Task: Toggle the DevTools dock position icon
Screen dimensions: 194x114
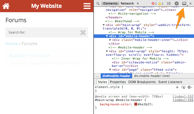Action: 185,4
